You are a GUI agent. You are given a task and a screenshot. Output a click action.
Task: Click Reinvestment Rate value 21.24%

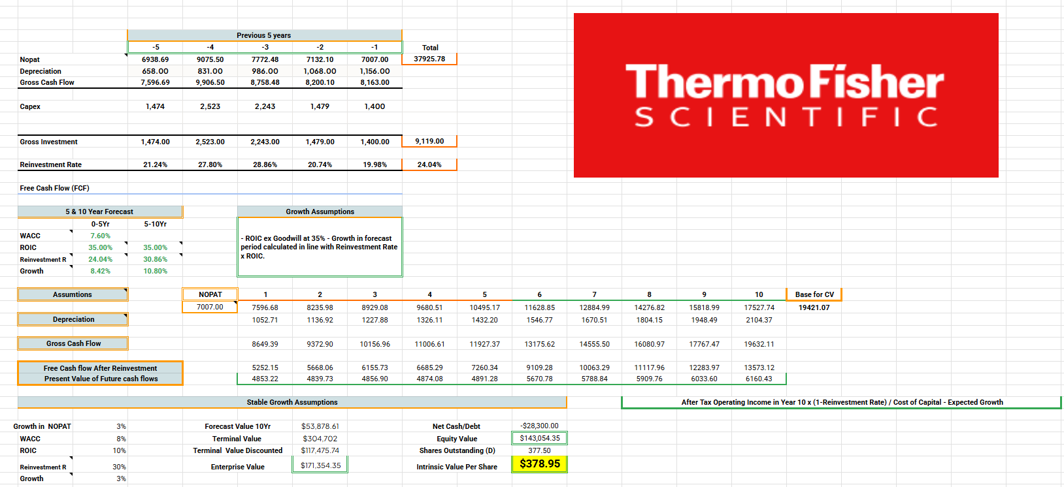(156, 165)
